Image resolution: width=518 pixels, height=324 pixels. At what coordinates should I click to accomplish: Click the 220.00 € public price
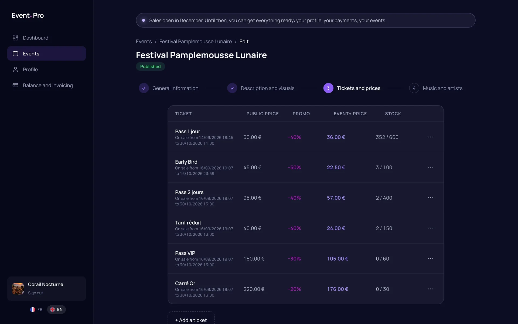[x=254, y=289]
